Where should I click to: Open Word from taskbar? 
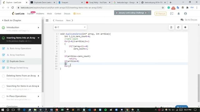point(51,110)
